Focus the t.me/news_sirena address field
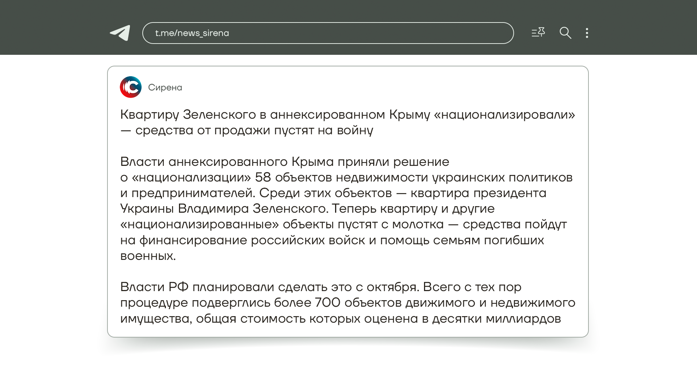The image size is (697, 392). 328,33
